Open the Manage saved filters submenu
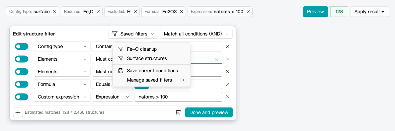The height and width of the screenshot is (131, 395). (x=151, y=80)
